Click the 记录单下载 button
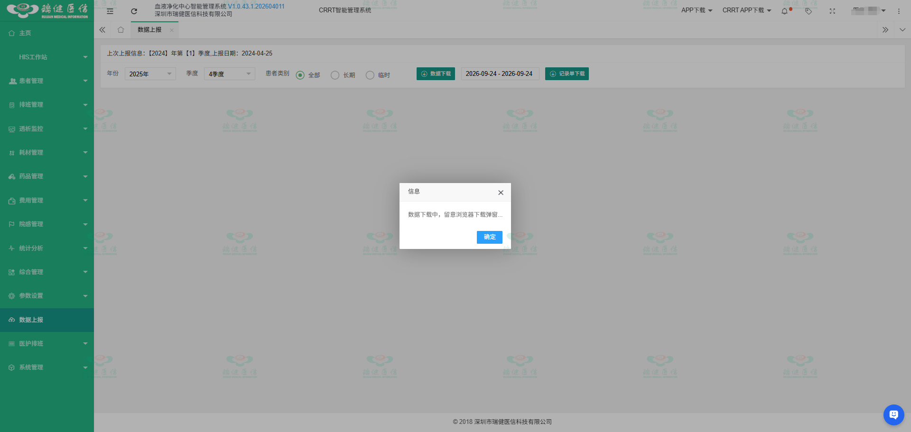 tap(567, 74)
